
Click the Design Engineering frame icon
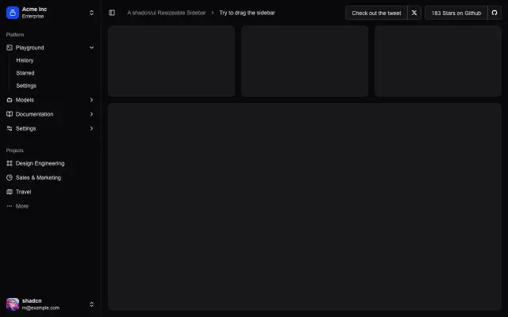point(10,163)
